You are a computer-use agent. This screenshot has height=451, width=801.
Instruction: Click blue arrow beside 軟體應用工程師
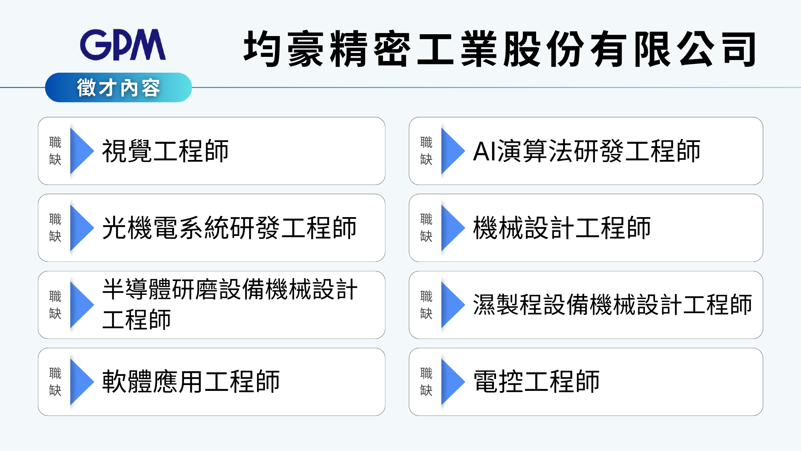[81, 382]
